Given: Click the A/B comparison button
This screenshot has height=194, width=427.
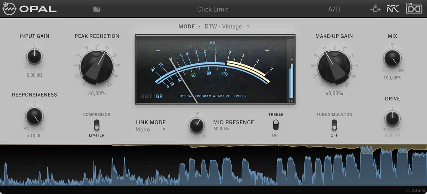Looking at the screenshot, I should point(334,9).
